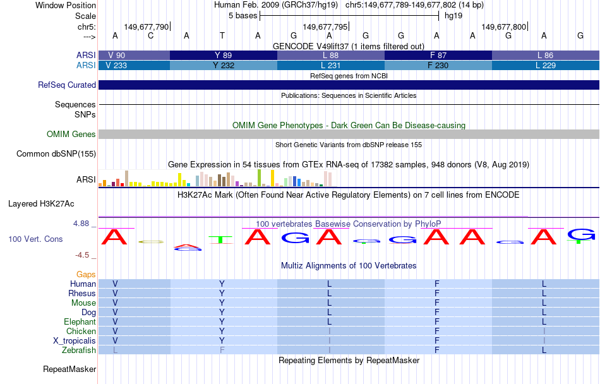This screenshot has width=600, height=384.
Task: Click the V 90 codon in the GENCODE track
Action: tap(135, 55)
